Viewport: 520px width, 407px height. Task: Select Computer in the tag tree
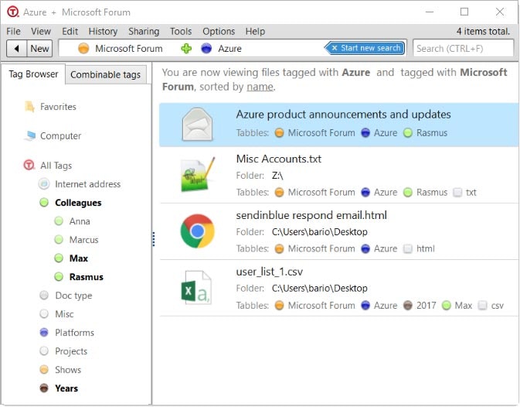[x=53, y=135]
